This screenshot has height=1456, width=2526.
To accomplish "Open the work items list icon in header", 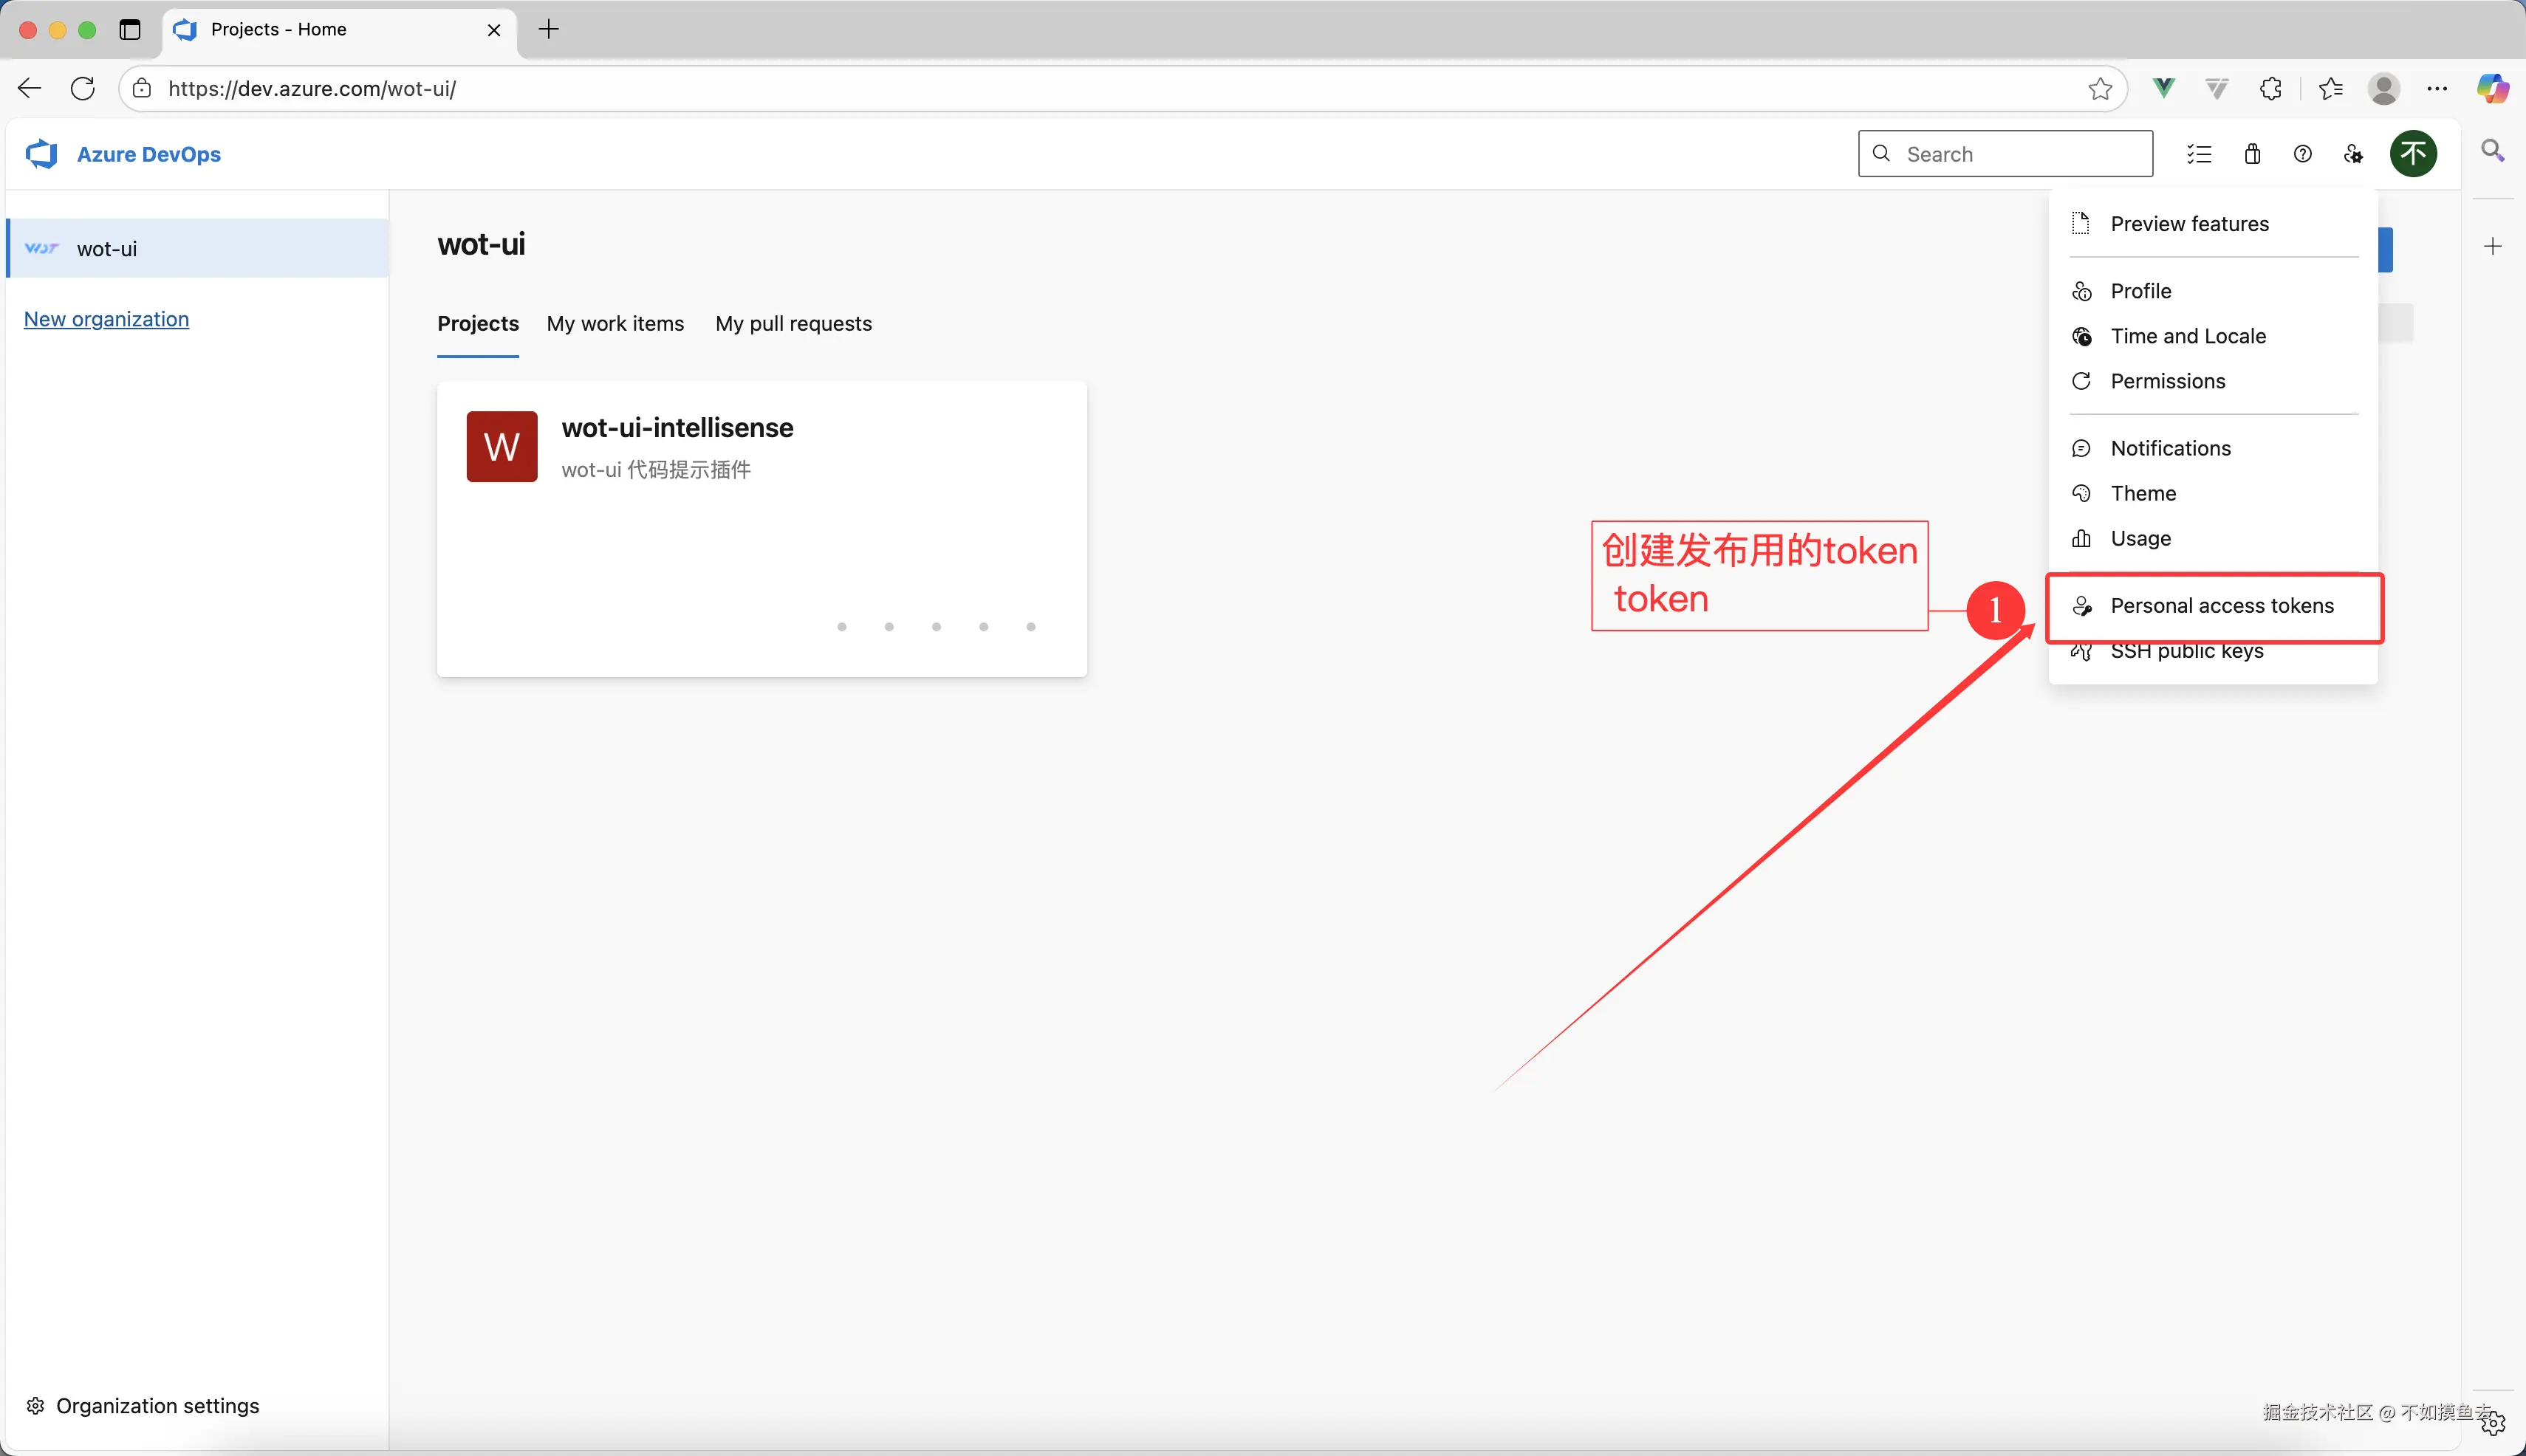I will [2199, 154].
